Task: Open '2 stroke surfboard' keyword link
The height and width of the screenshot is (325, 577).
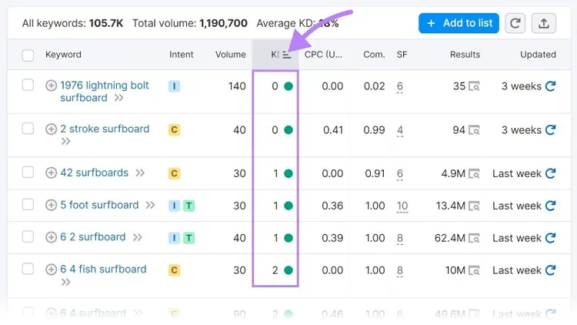Action: [x=105, y=129]
